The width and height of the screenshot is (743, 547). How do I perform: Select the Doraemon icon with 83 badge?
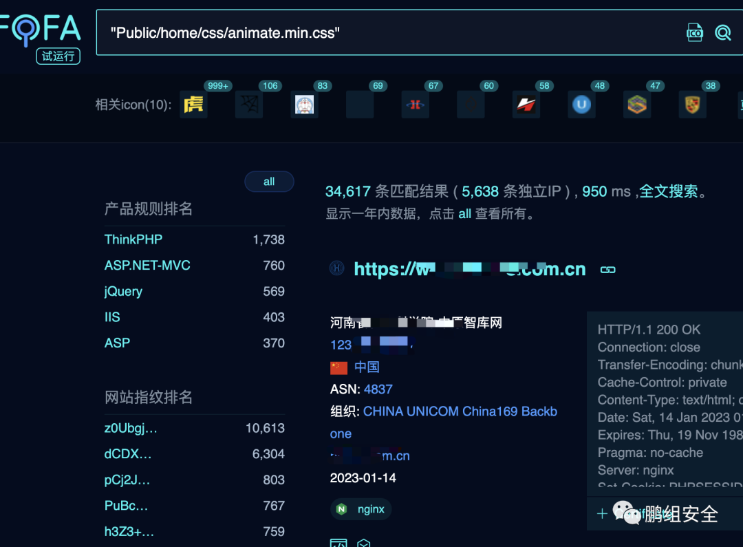click(304, 105)
